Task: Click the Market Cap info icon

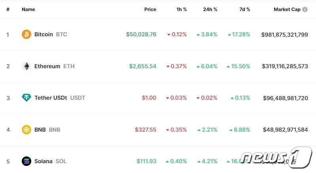Action: [305, 9]
